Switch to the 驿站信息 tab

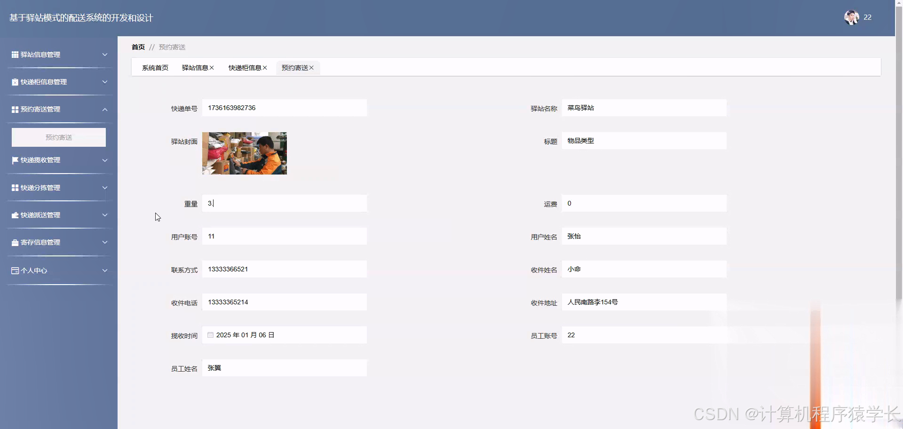pyautogui.click(x=195, y=68)
